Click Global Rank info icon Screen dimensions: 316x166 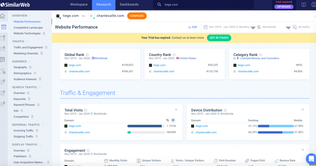click(87, 55)
